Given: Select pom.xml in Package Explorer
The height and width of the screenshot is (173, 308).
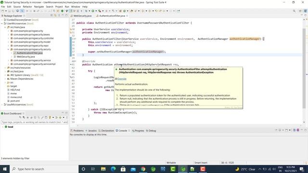Looking at the screenshot, I should click(15, 101).
